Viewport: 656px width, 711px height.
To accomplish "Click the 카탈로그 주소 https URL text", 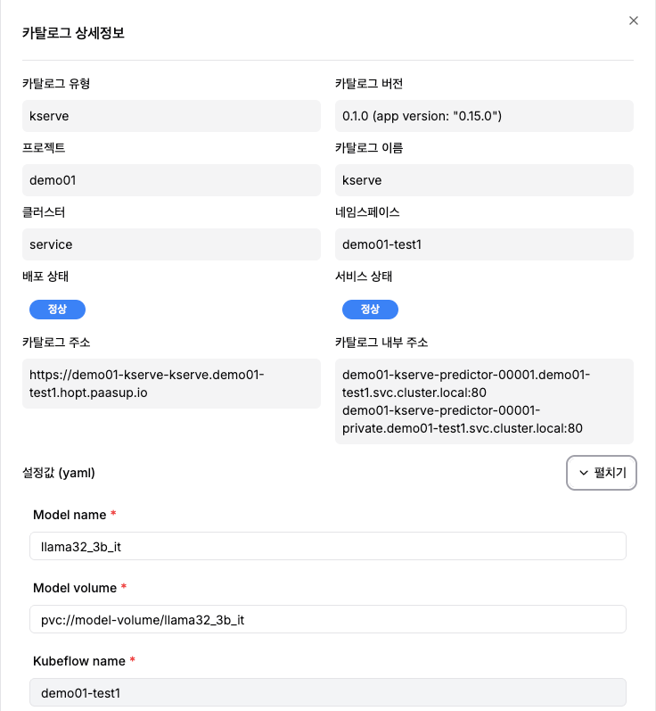I will [147, 384].
